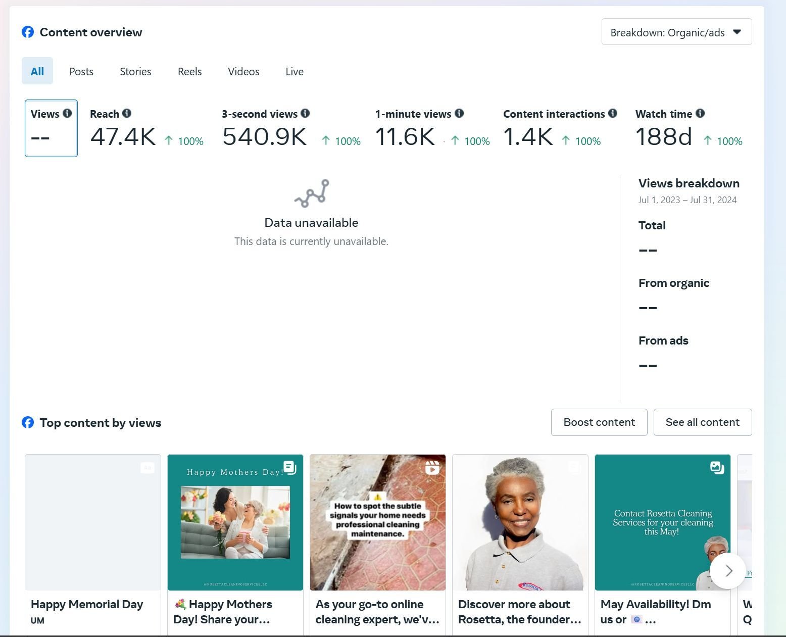Image resolution: width=786 pixels, height=637 pixels.
Task: Open the Breakdown: Organic/ads dropdown
Action: [x=676, y=32]
